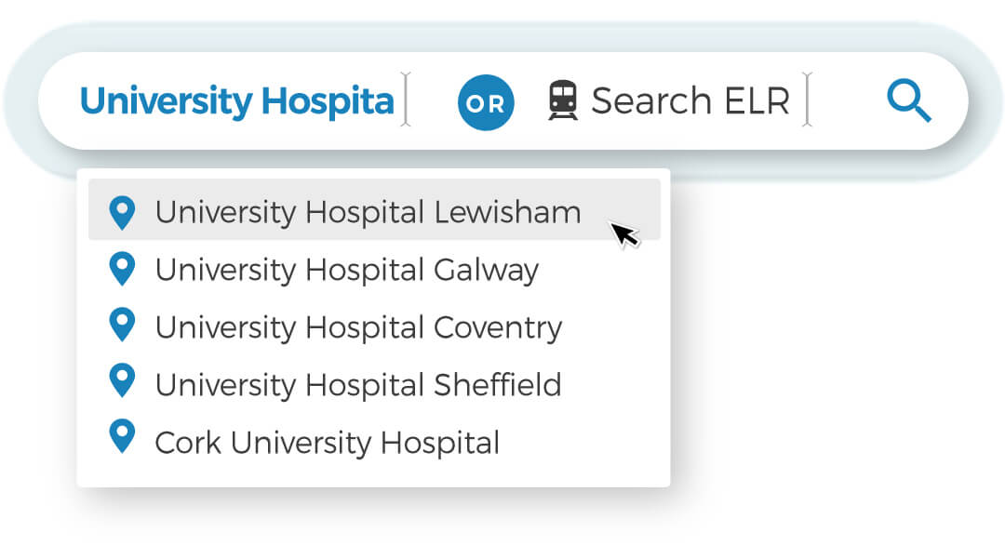Click the typed word University in search field
The width and height of the screenshot is (1005, 558).
coord(166,100)
